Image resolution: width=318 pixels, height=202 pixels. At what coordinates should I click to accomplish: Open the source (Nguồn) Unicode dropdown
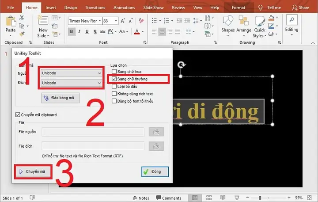[72, 73]
